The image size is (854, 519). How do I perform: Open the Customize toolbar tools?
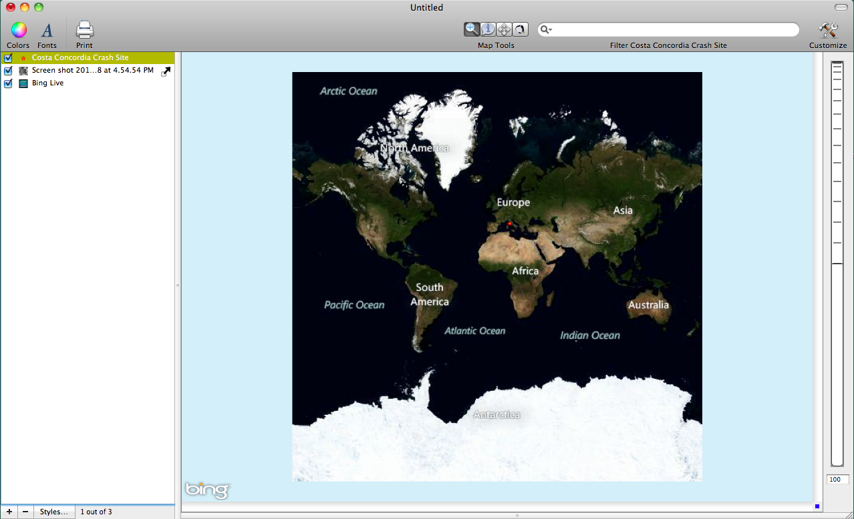click(827, 30)
